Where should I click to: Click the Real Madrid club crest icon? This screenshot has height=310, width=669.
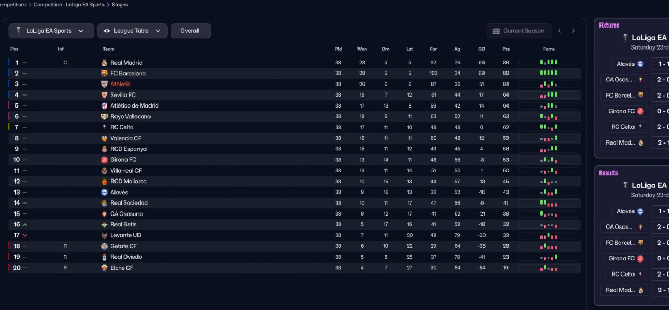click(x=105, y=63)
